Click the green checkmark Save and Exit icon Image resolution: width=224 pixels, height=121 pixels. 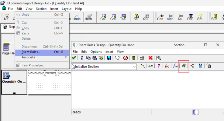tap(74, 58)
